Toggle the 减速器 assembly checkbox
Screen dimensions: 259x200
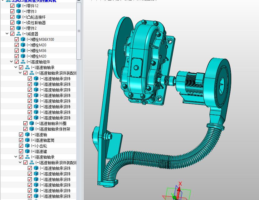[x=12, y=34]
